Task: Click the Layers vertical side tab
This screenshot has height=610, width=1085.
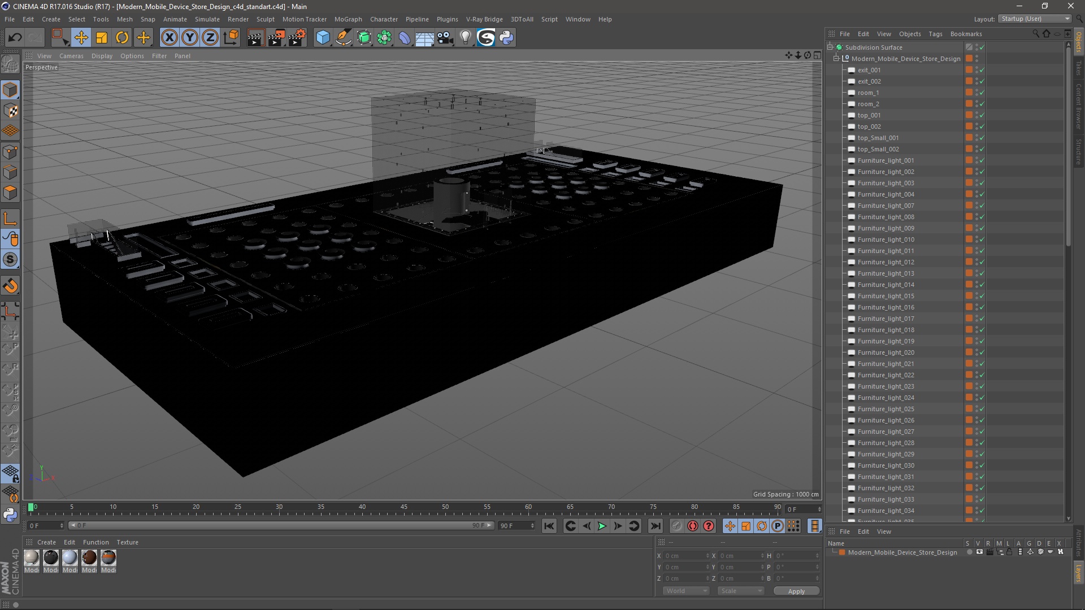Action: coord(1079,573)
